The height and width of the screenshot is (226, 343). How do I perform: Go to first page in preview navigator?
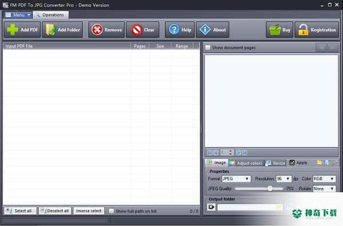210,152
